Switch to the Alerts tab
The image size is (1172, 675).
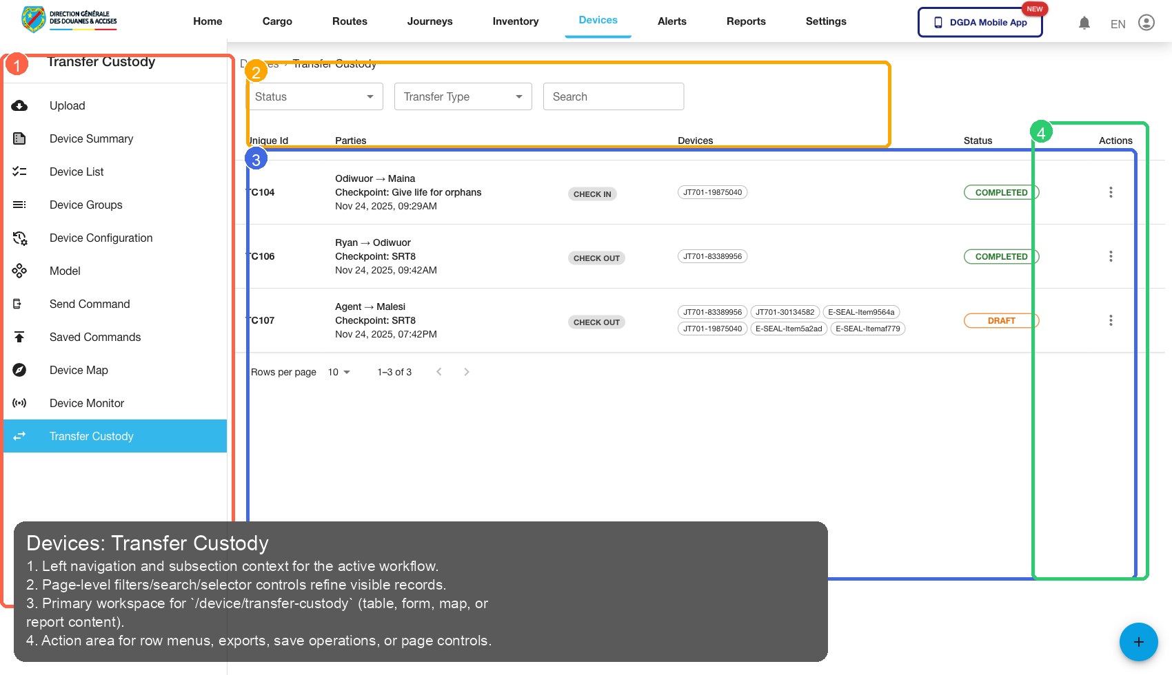[671, 21]
